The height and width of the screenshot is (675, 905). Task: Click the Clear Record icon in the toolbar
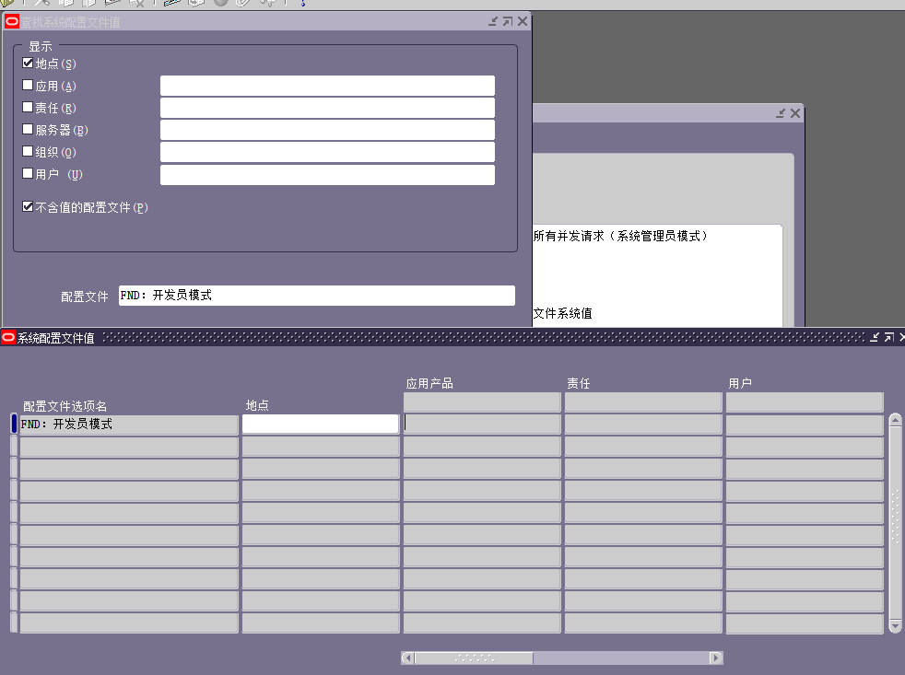click(x=136, y=4)
